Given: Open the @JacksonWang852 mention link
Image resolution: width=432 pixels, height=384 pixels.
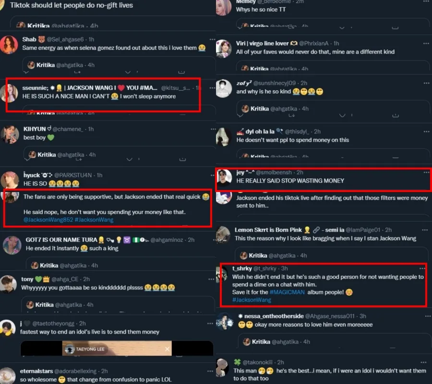Looking at the screenshot, I should point(48,219).
